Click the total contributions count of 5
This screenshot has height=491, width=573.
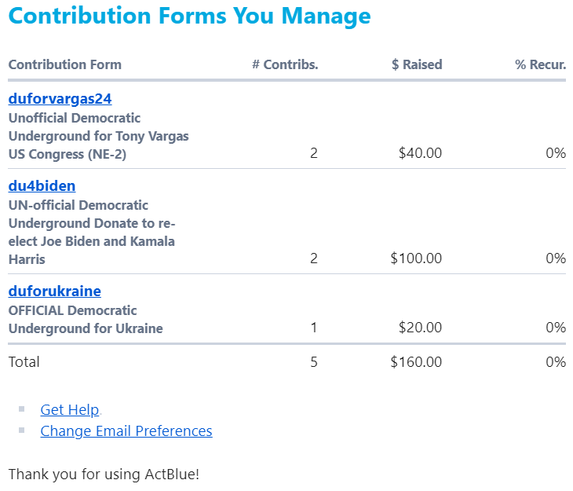(x=313, y=362)
